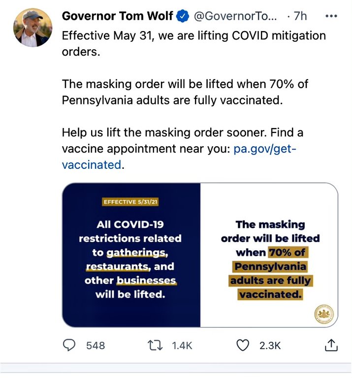
Task: Like the tweet with the heart icon
Action: pos(243,345)
